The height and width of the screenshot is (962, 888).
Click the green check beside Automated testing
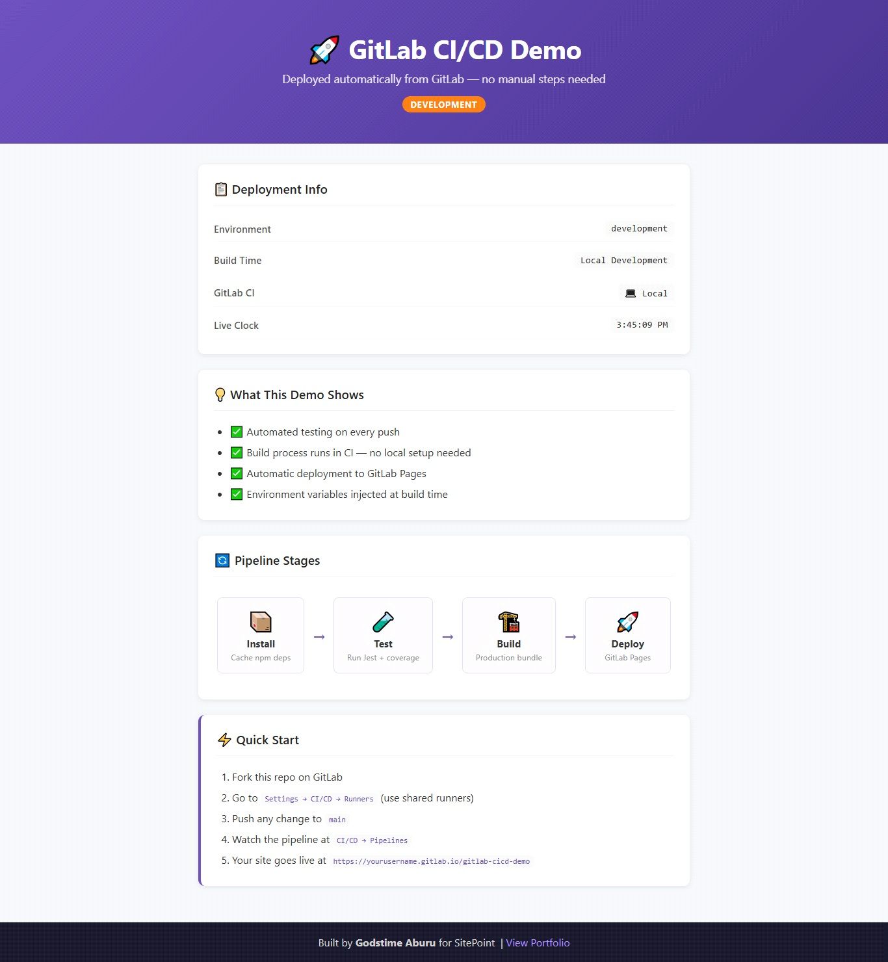237,432
